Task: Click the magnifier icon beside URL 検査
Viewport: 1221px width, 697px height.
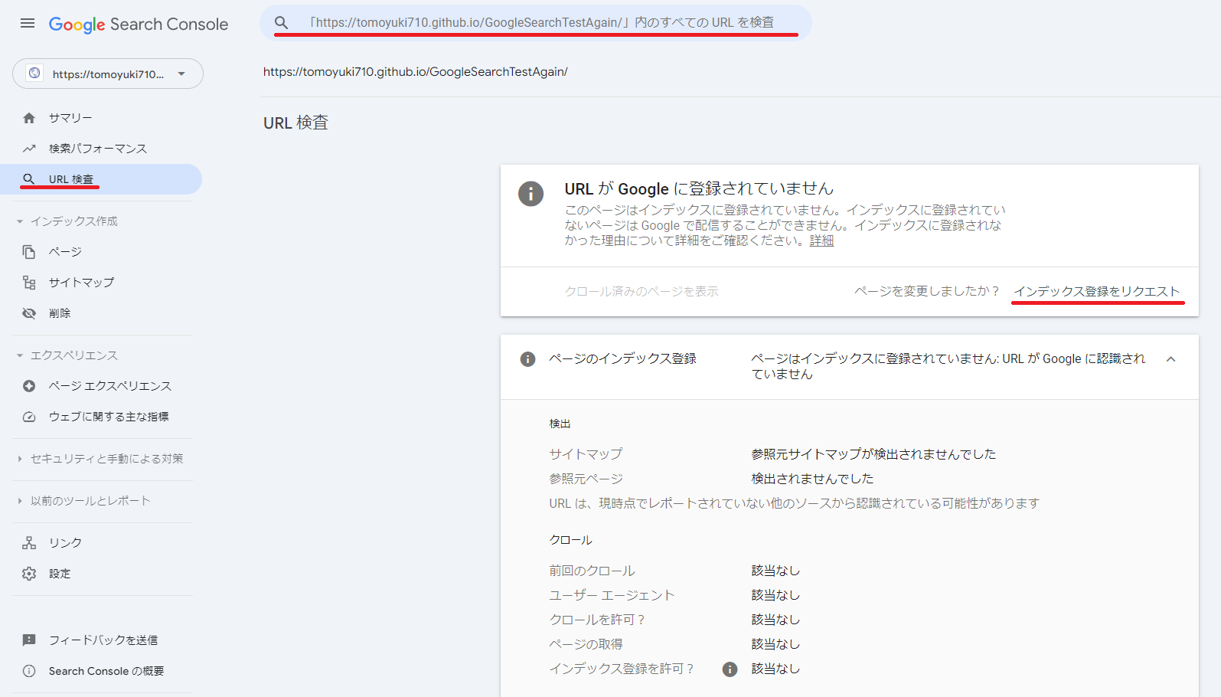Action: pyautogui.click(x=29, y=179)
